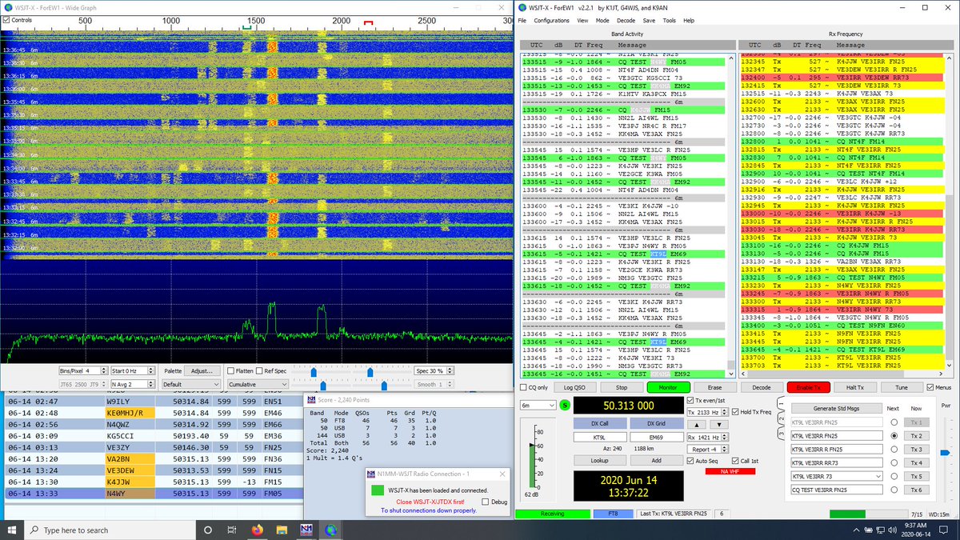Launch Firefox from the taskbar
Image resolution: width=960 pixels, height=540 pixels.
[256, 530]
